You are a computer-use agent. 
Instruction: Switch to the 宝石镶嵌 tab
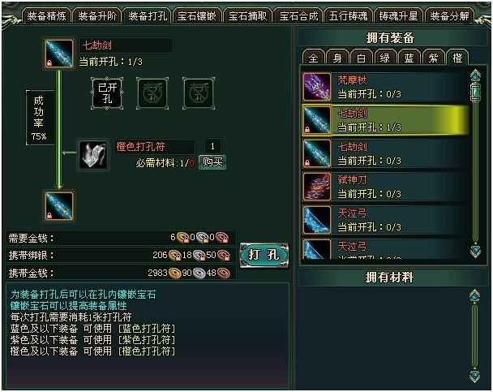tap(197, 16)
